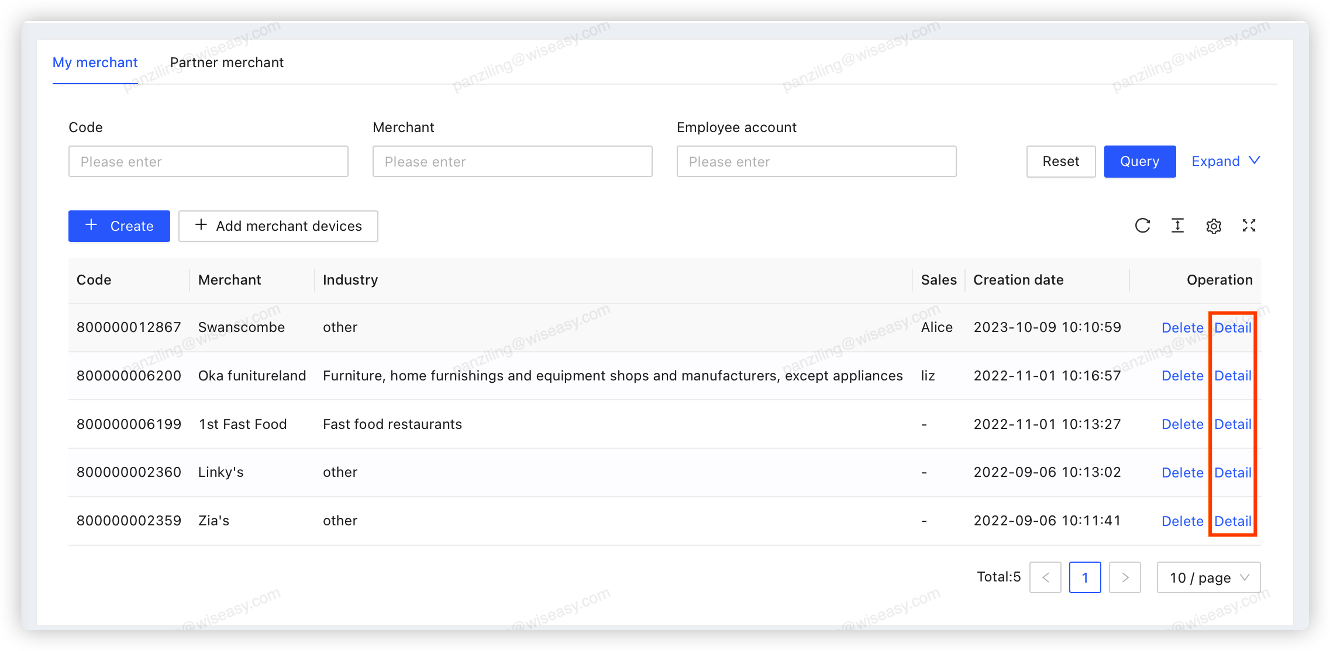Expand the additional search filters
The image size is (1330, 651).
click(1225, 161)
